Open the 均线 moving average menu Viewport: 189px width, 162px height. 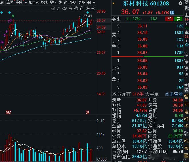coord(44,2)
